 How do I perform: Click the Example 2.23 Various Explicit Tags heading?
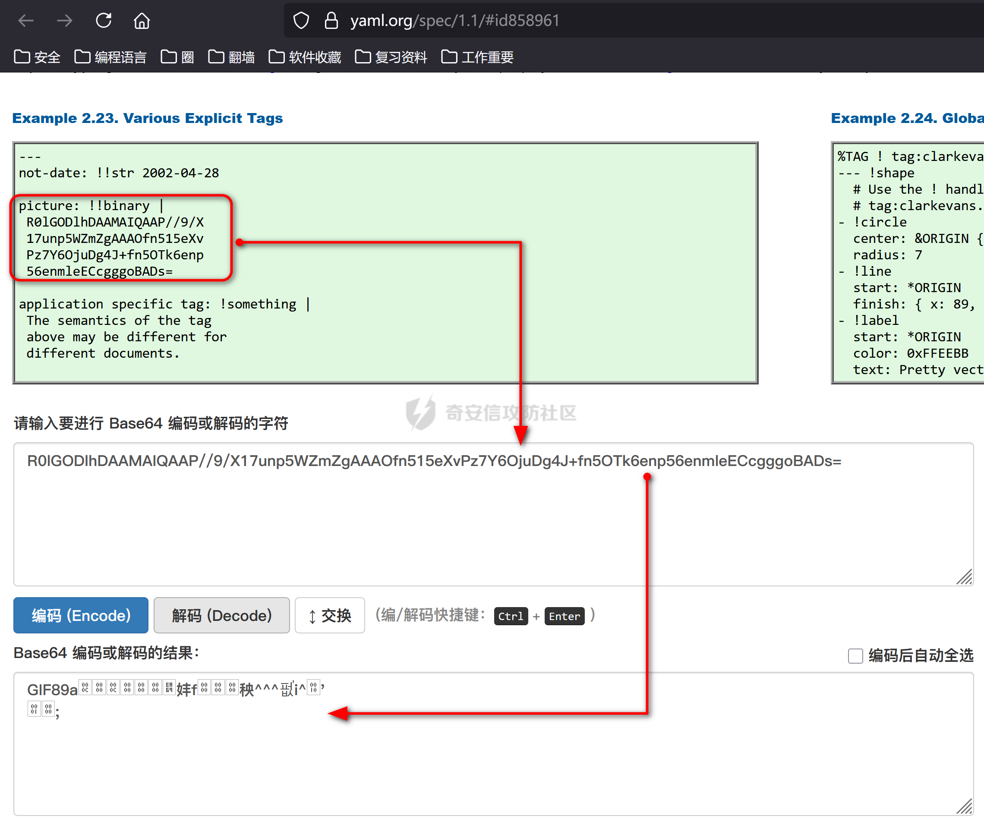148,118
